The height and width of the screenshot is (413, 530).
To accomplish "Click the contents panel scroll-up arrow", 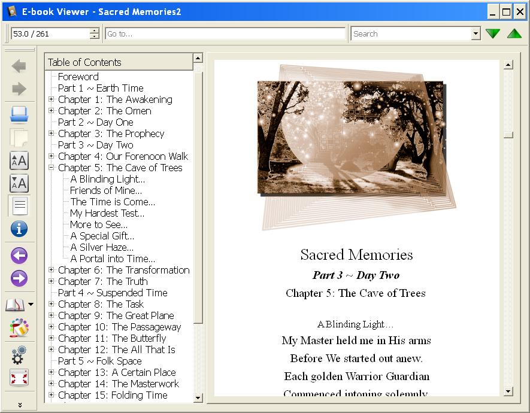I will [198, 58].
